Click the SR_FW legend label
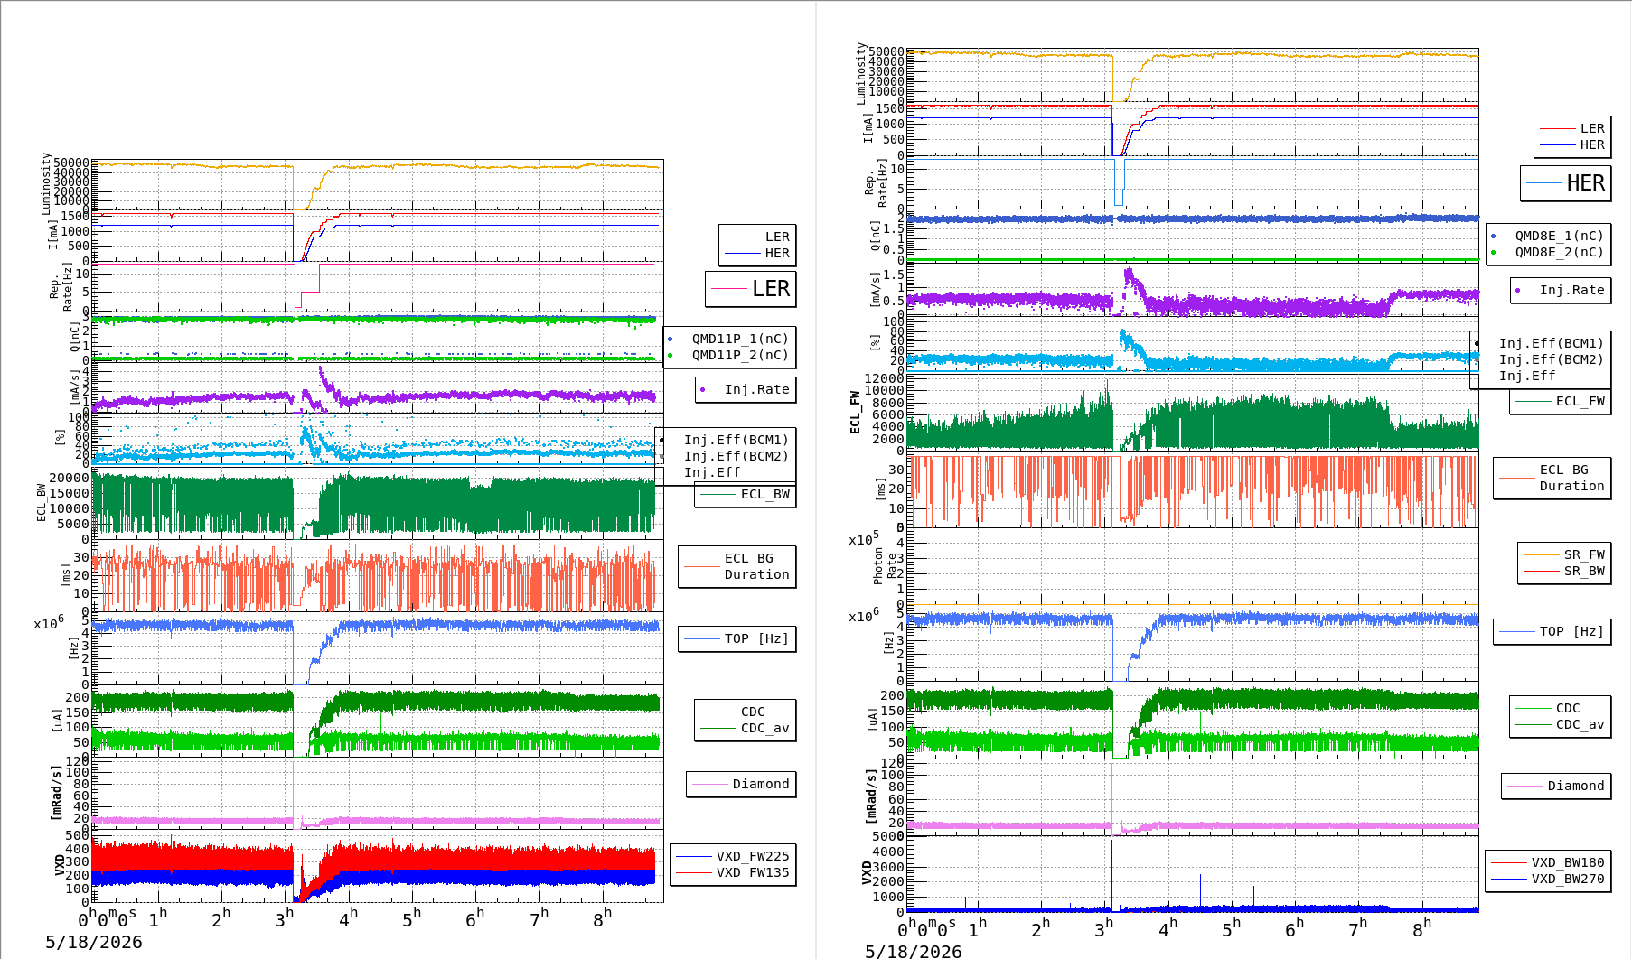Image resolution: width=1632 pixels, height=959 pixels. click(x=1584, y=554)
